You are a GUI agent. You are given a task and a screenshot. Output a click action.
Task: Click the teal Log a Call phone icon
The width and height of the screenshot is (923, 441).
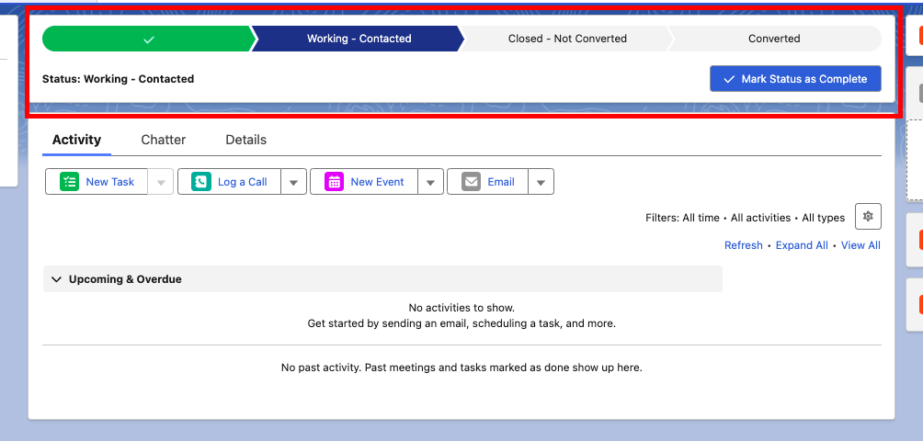click(201, 182)
